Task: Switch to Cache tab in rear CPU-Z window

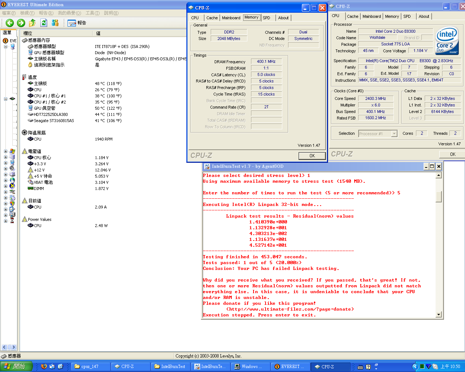Action: [x=352, y=16]
